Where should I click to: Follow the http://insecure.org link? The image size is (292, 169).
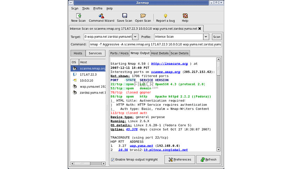(169, 64)
